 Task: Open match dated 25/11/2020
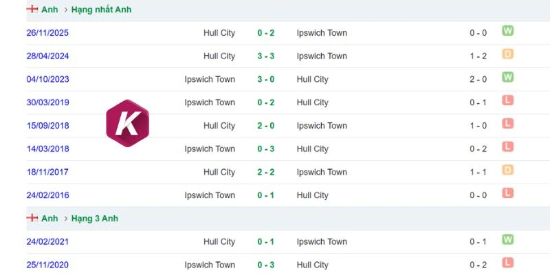click(x=47, y=265)
